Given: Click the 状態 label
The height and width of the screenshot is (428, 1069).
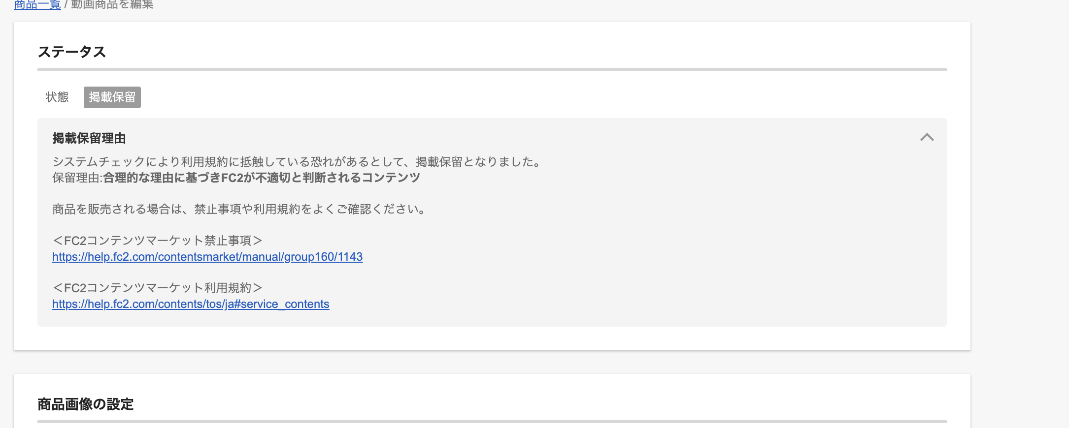Looking at the screenshot, I should [57, 97].
